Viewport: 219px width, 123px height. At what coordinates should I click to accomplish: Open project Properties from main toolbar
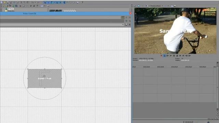point(17,2)
